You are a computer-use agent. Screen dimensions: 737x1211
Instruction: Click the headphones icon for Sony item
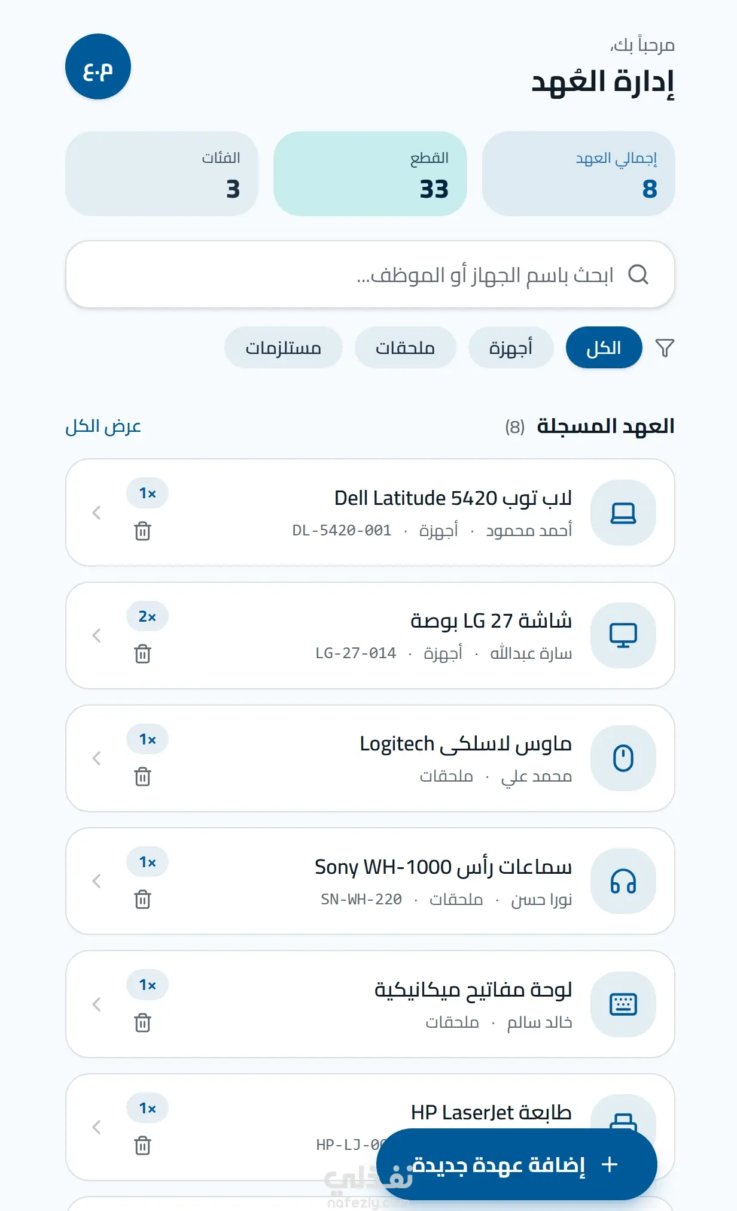[623, 881]
